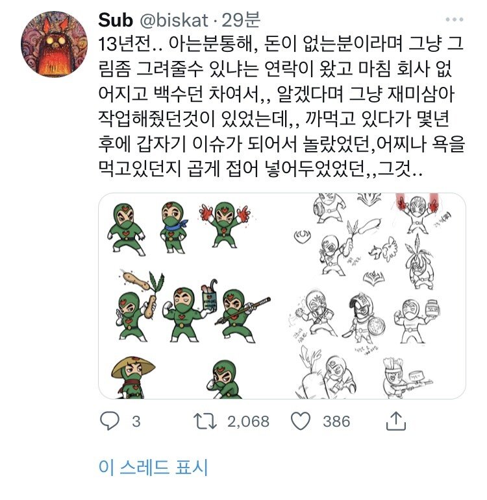Open the pencil sketch ninja illustration
The image size is (487, 500).
click(x=374, y=296)
